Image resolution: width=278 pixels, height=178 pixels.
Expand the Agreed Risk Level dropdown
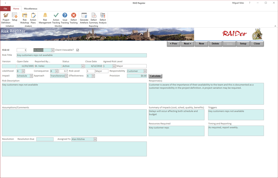point(114,66)
